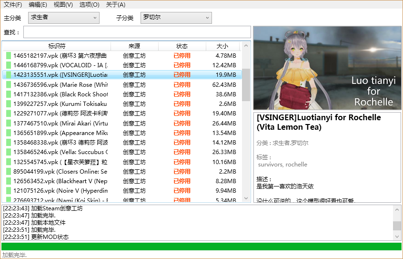Select row 121075126.vpk Noire V
Image resolution: width=403 pixels, height=259 pixels.
click(x=122, y=190)
